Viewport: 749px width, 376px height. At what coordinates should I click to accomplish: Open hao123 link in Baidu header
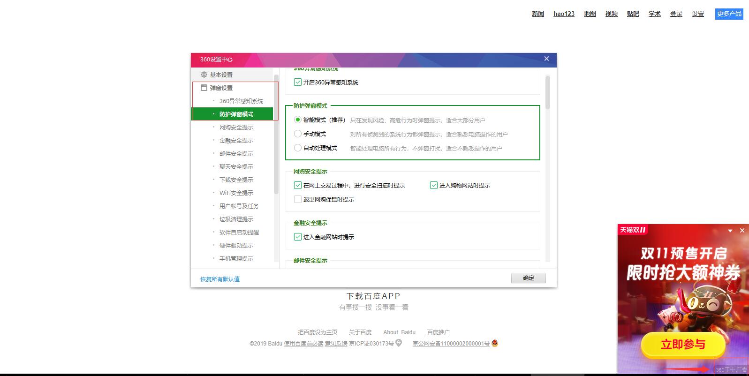pyautogui.click(x=564, y=14)
